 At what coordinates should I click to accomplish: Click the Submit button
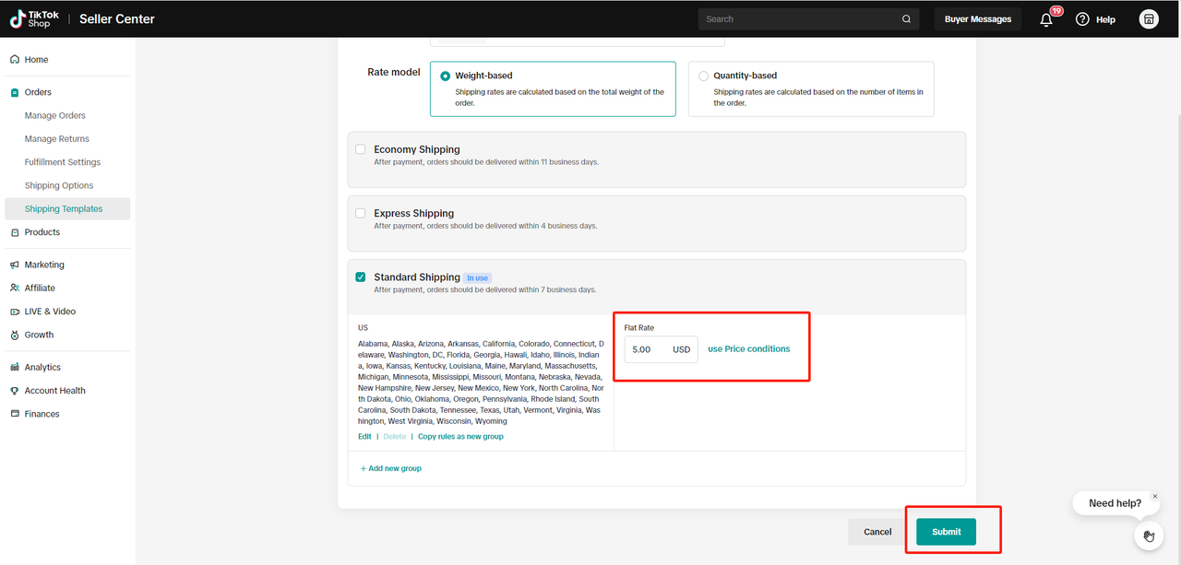(946, 532)
